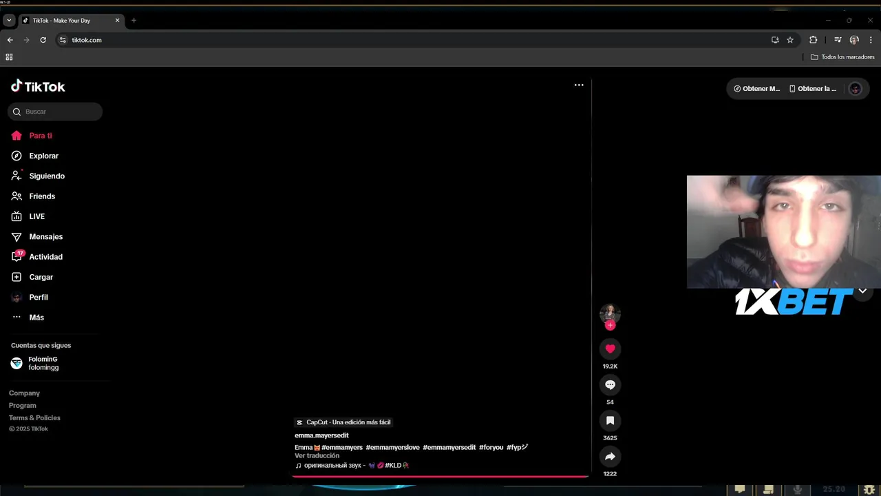
Task: Click the 3625 saves count
Action: 610,438
